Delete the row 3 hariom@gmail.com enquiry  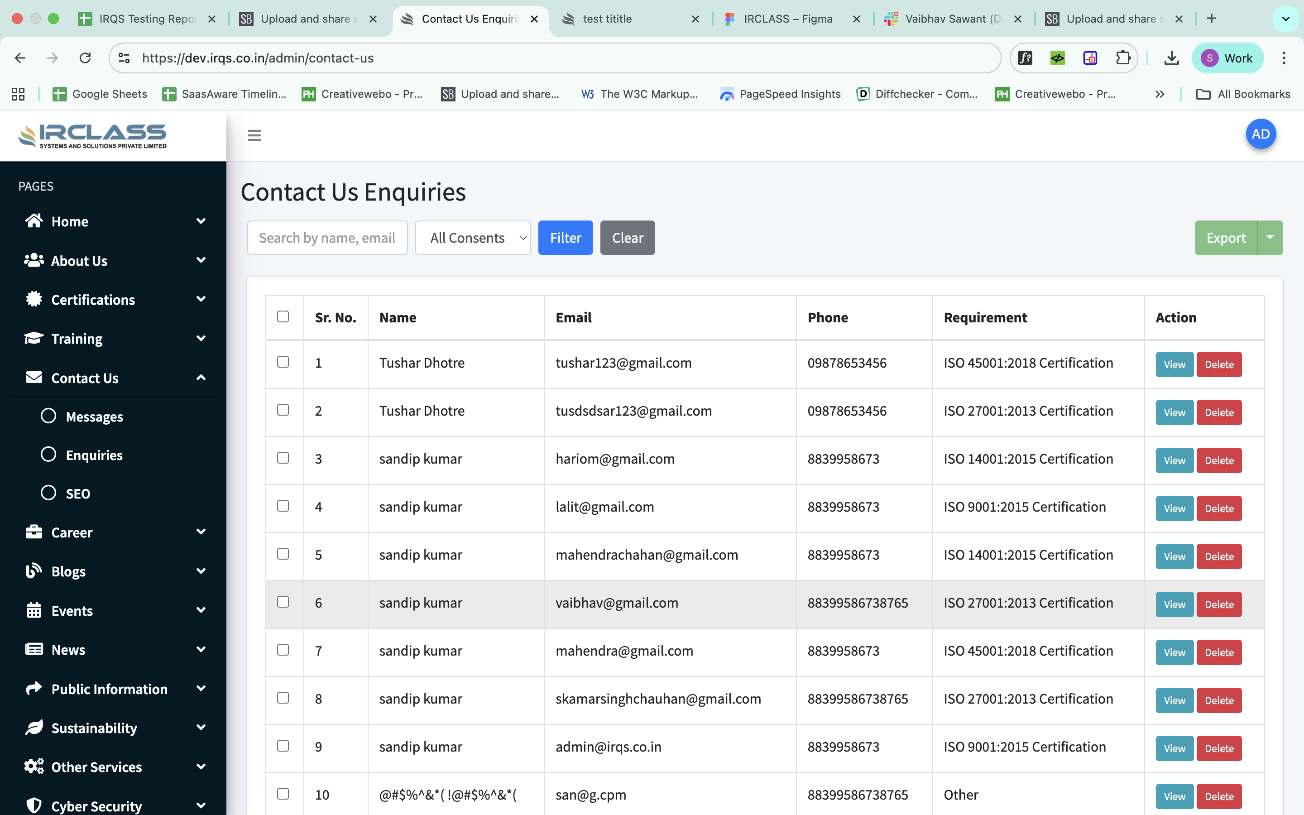coord(1219,460)
